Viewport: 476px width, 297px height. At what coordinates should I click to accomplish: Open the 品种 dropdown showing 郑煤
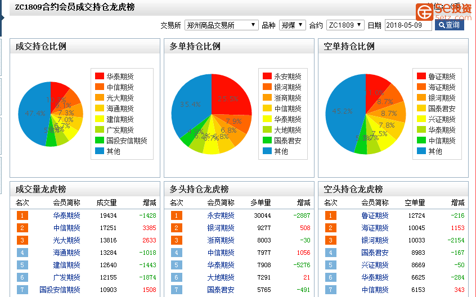pos(293,25)
